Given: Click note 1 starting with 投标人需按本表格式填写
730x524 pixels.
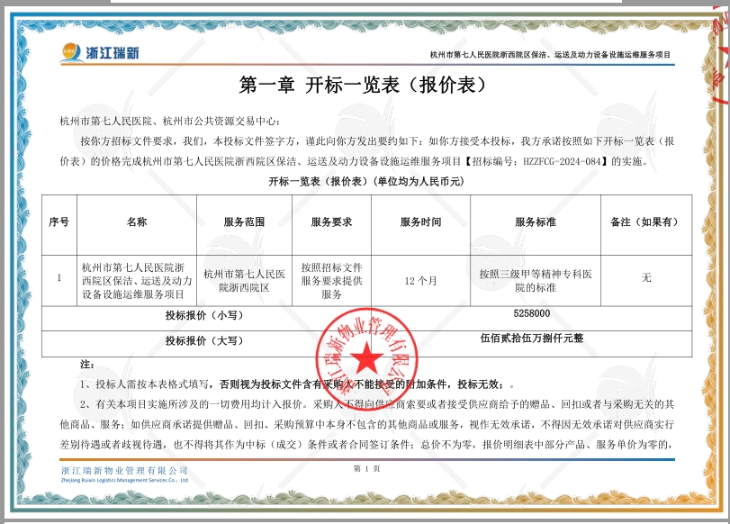Looking at the screenshot, I should click(298, 384).
